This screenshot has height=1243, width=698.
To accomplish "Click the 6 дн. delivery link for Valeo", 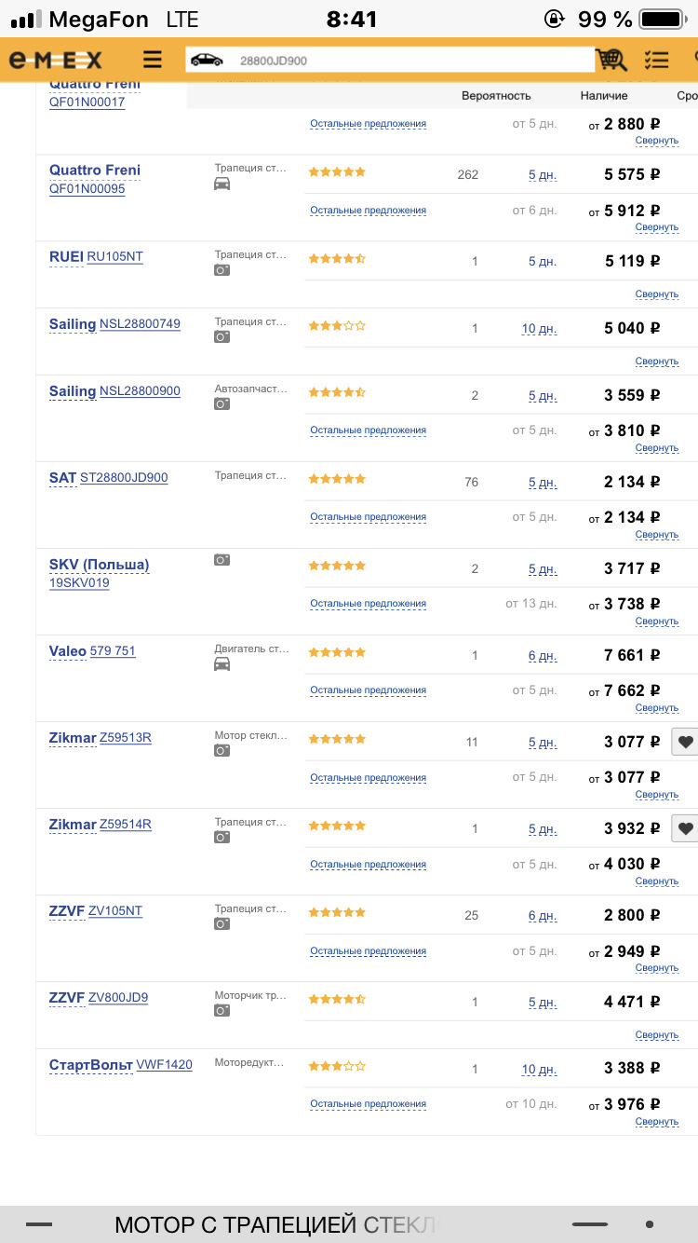I will [542, 656].
